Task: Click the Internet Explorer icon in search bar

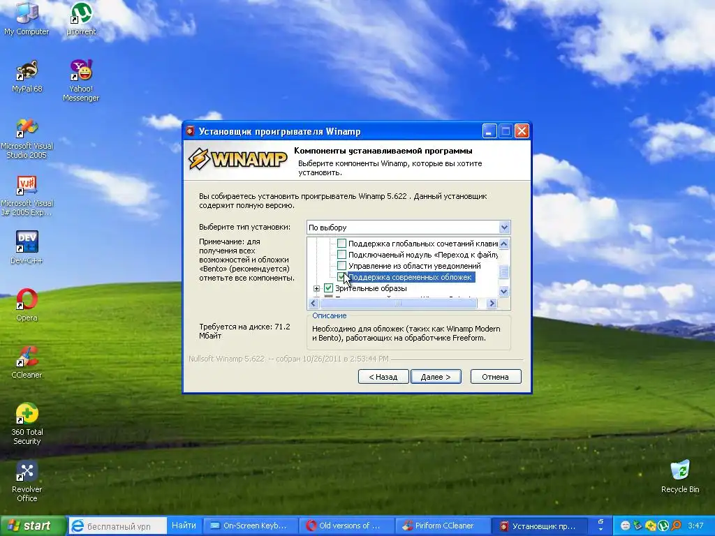Action: tap(78, 526)
